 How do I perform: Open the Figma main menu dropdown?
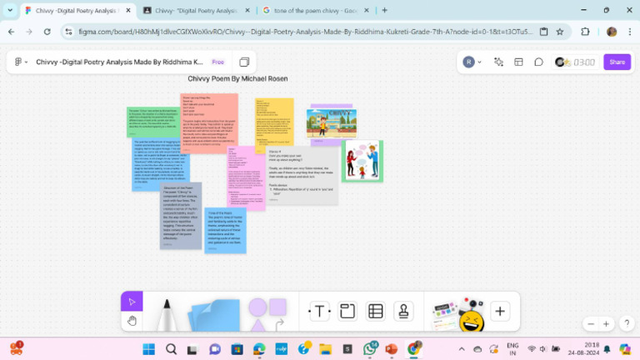(x=20, y=62)
